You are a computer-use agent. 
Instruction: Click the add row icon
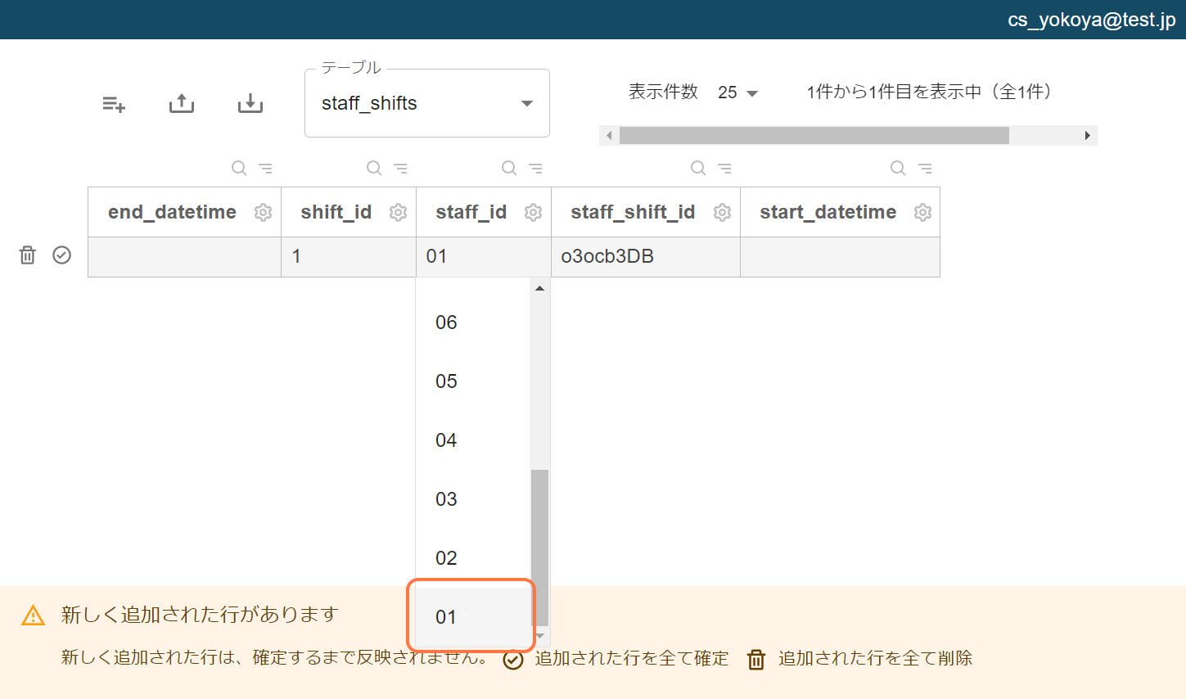pyautogui.click(x=114, y=104)
